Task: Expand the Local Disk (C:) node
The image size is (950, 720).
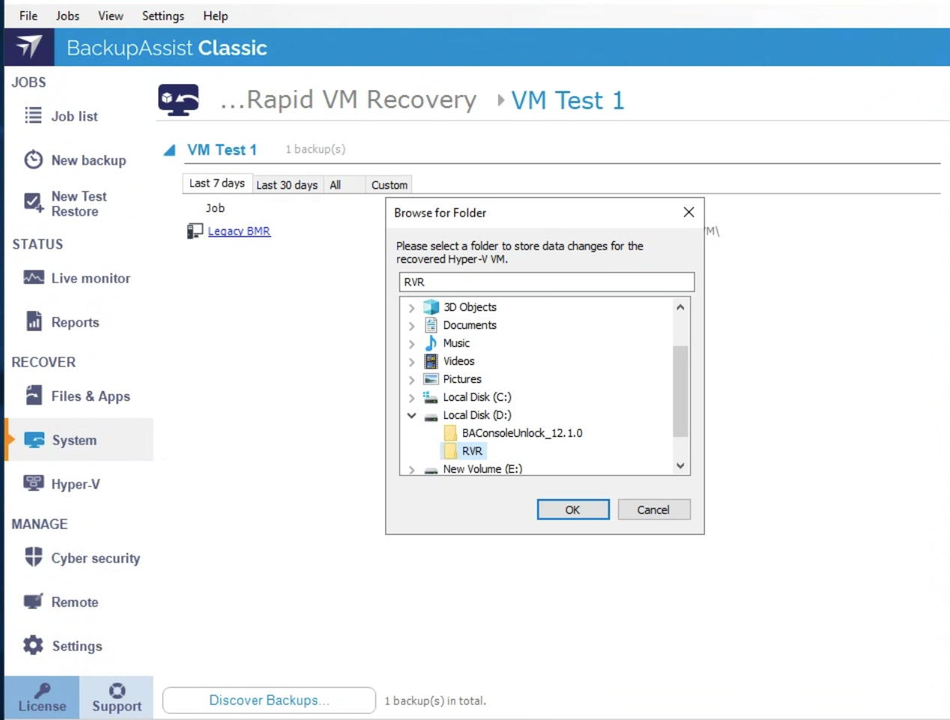Action: tap(411, 398)
